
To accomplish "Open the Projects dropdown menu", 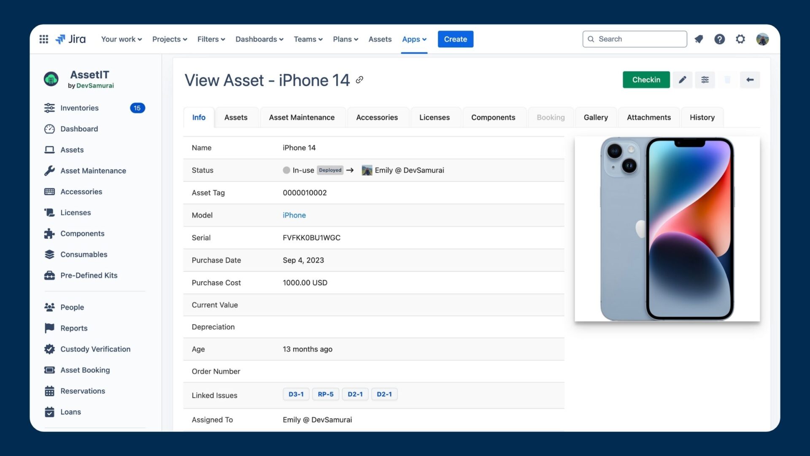I will [169, 39].
